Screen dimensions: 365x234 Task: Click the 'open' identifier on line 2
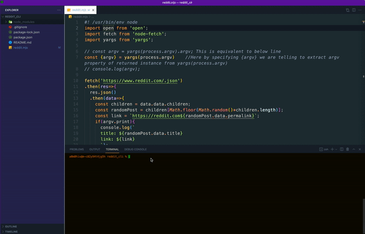tap(108, 28)
